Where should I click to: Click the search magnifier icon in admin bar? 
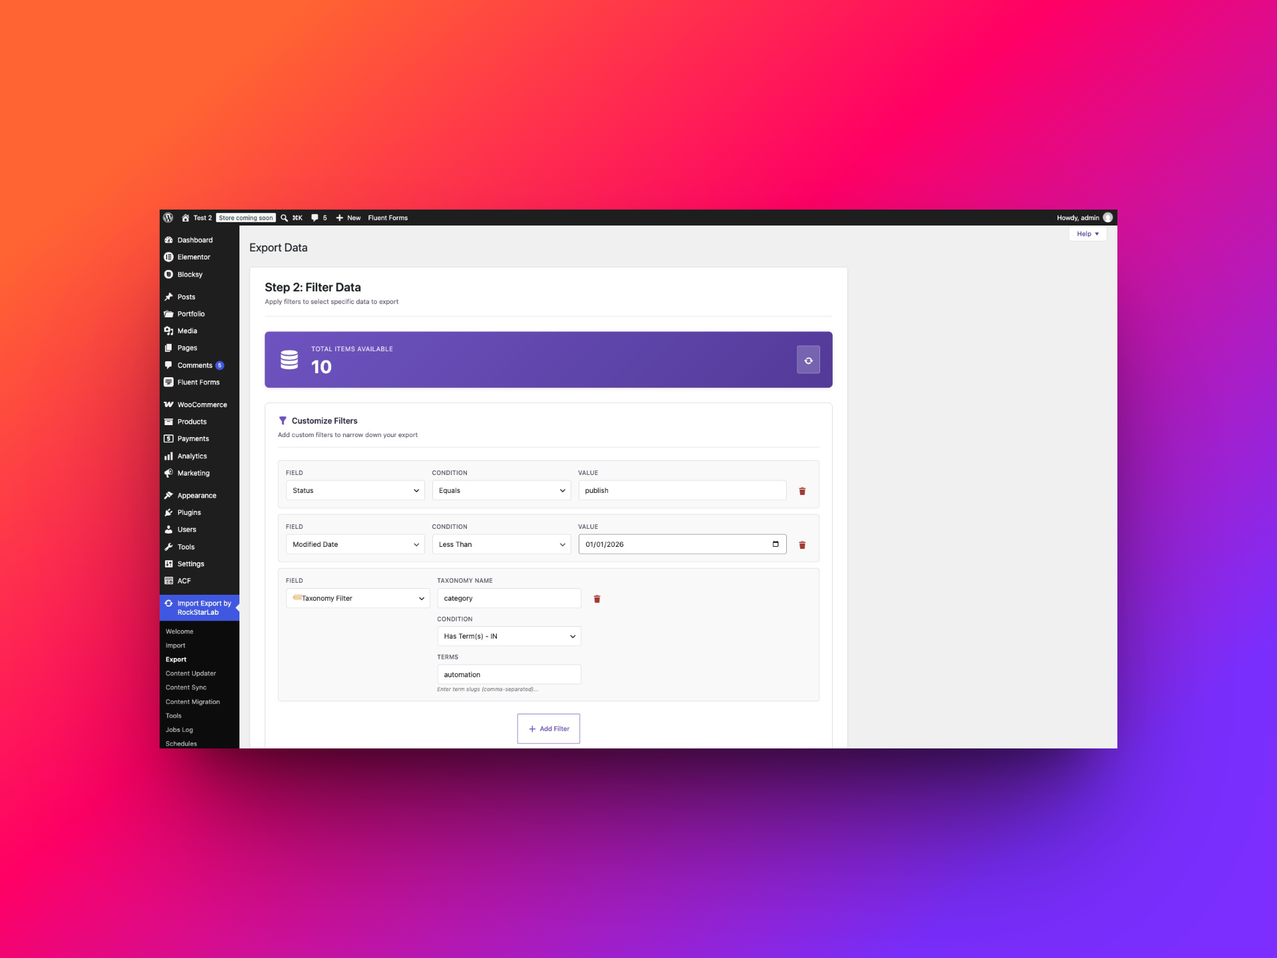284,218
